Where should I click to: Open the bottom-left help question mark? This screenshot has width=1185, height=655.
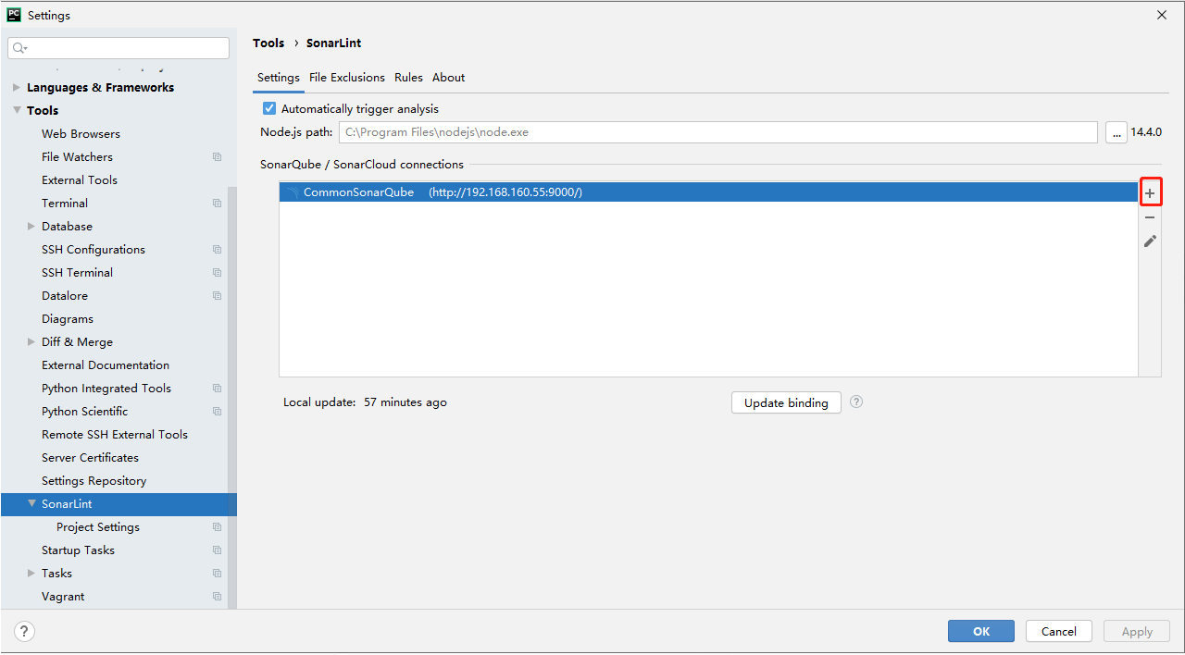tap(25, 631)
